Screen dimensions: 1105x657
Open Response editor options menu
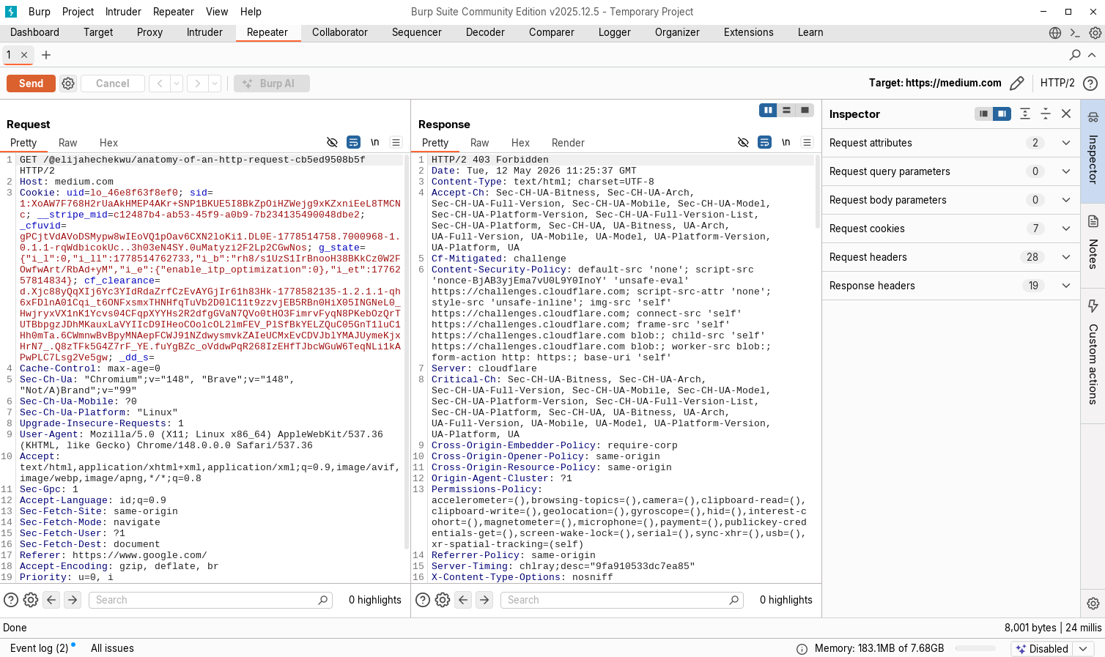[x=807, y=142]
